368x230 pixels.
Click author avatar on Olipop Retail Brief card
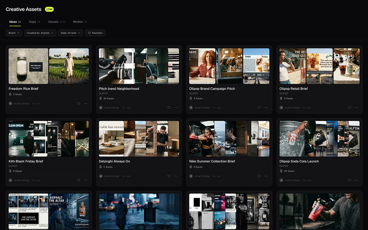[x=281, y=108]
